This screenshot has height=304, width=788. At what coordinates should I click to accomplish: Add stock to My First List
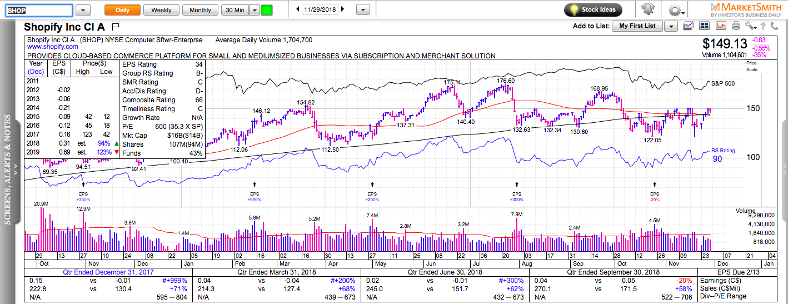coord(637,26)
